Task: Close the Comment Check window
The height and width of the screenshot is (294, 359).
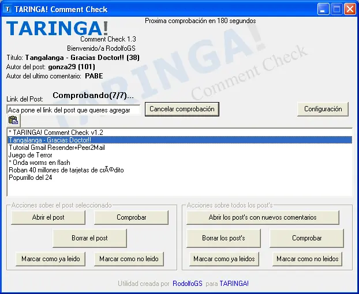Action: [350, 9]
